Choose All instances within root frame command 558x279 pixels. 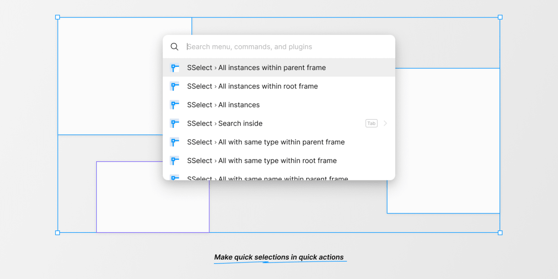tap(279, 86)
